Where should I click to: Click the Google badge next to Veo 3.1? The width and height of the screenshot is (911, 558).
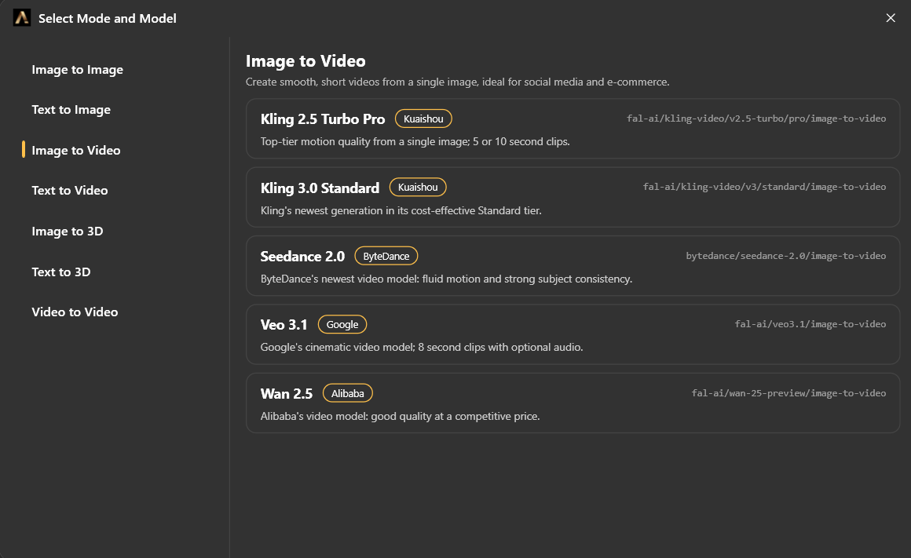[x=342, y=325]
